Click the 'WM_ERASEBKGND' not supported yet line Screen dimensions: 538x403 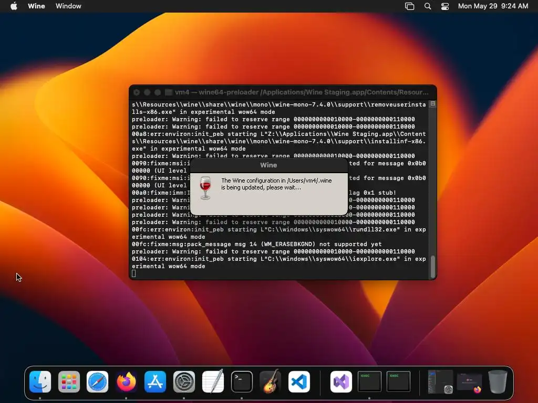(x=256, y=244)
